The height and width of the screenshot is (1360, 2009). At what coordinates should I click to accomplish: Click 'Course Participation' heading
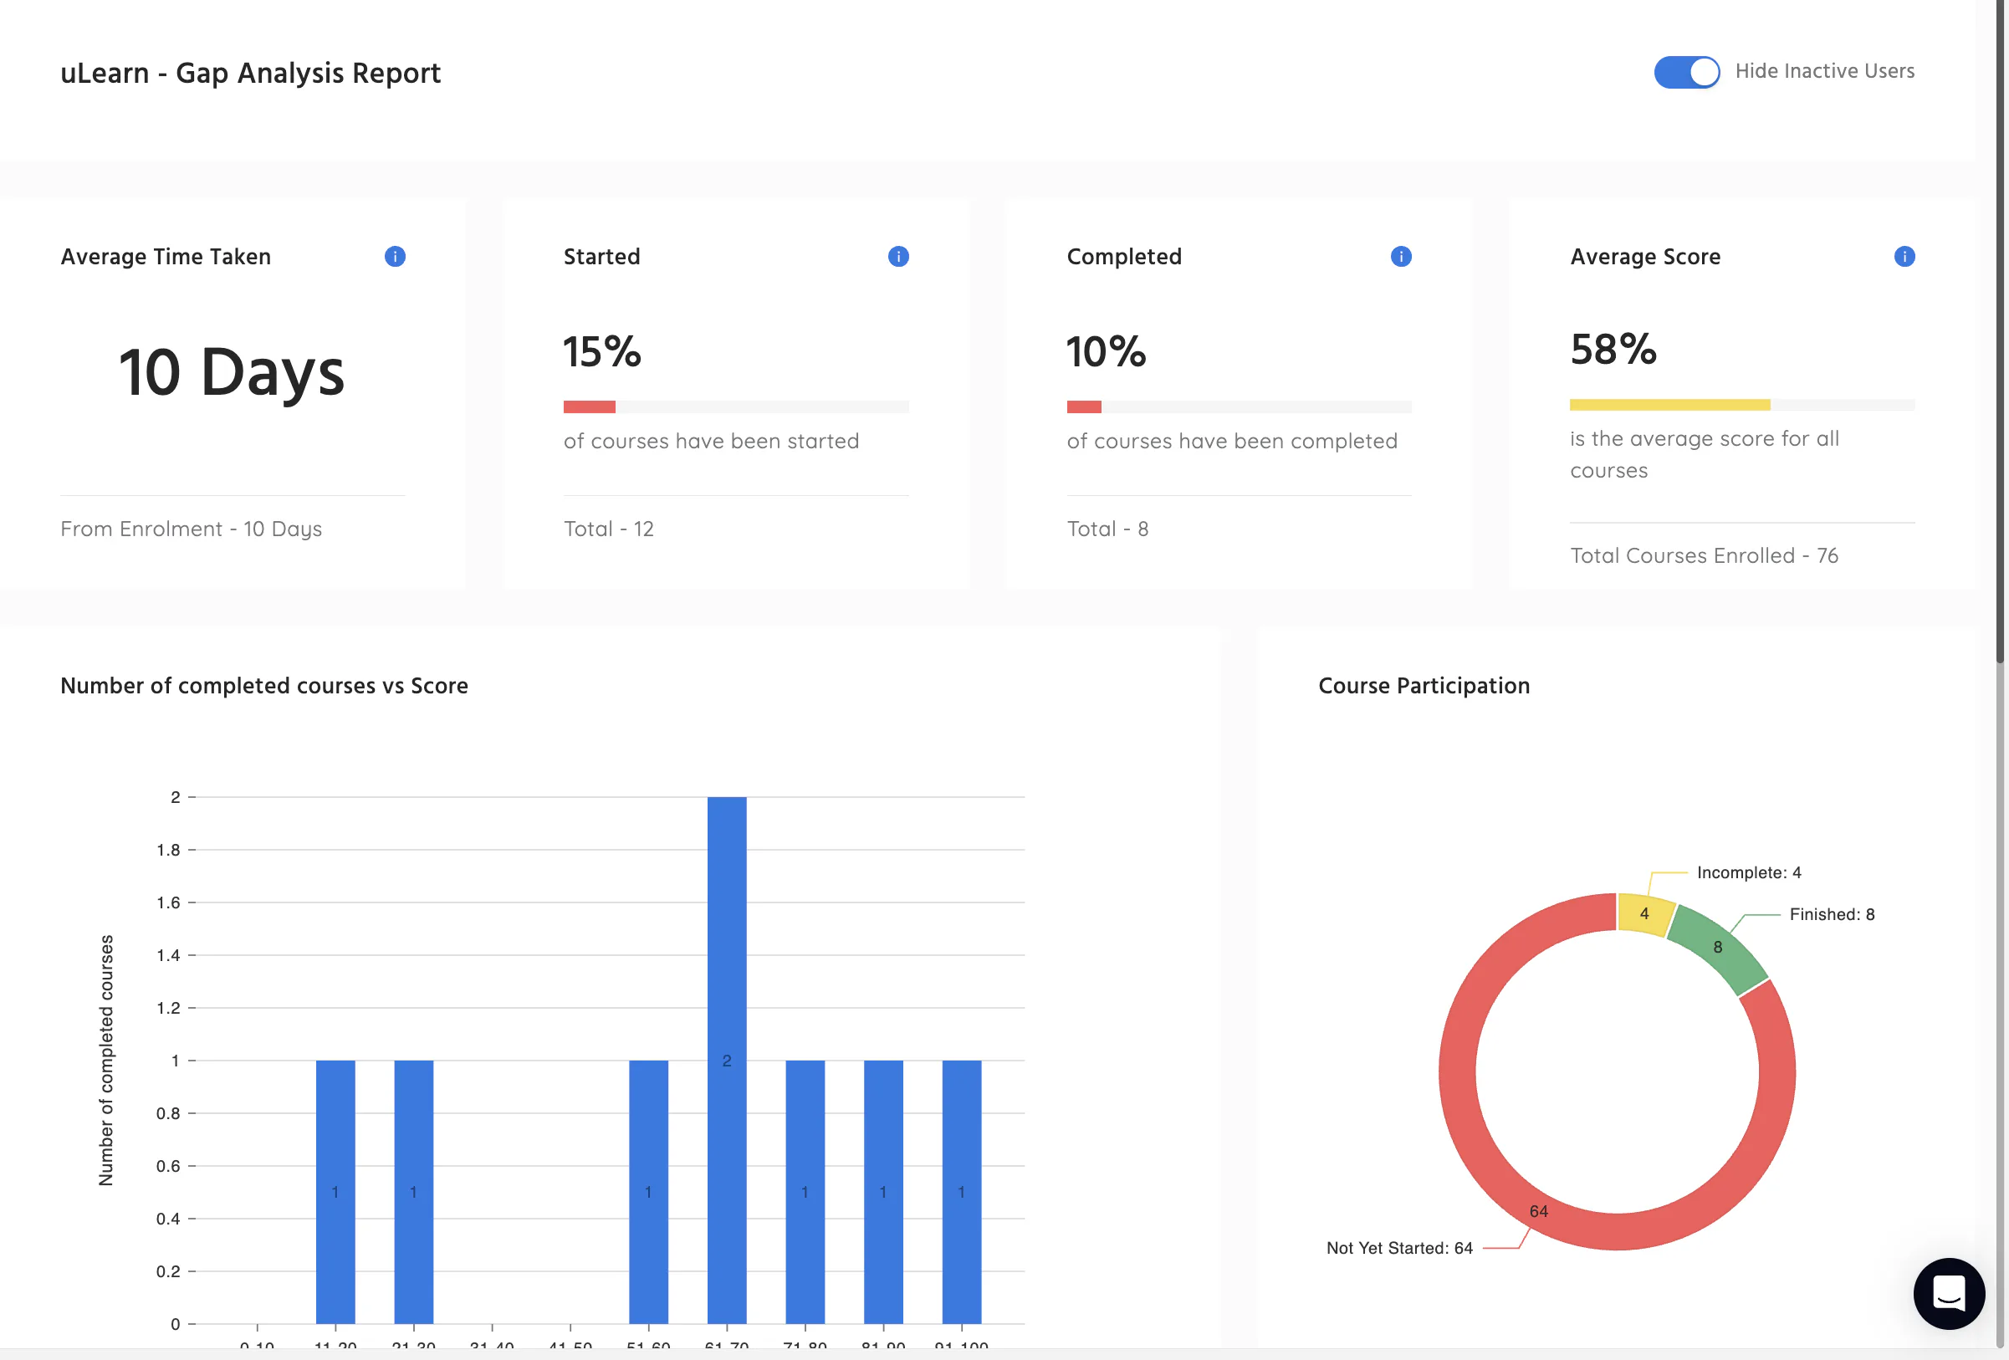pos(1424,686)
